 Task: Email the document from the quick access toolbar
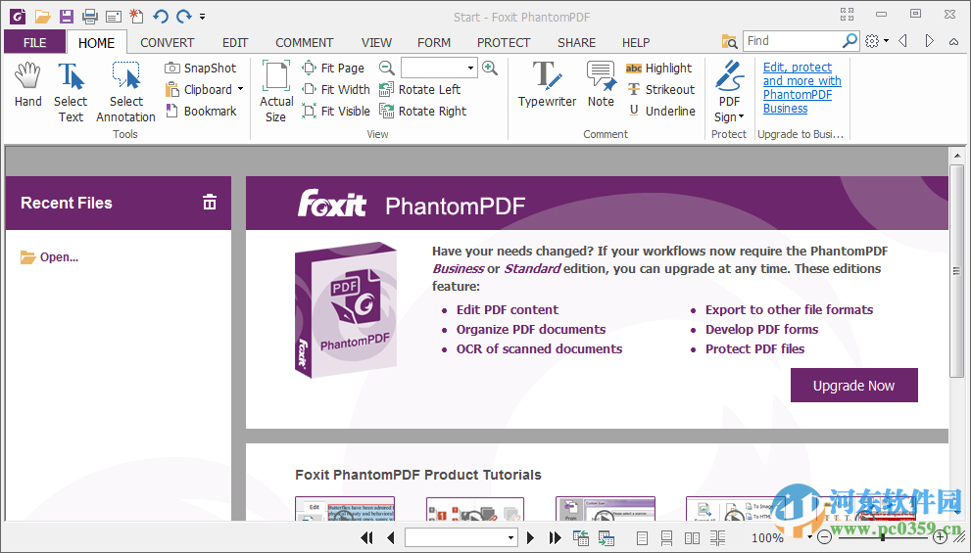coord(113,17)
